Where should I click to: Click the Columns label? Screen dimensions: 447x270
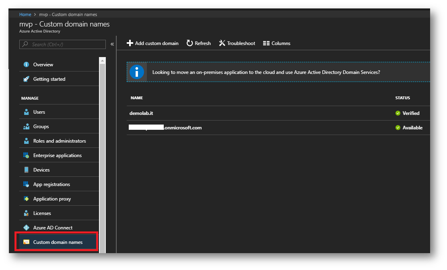281,43
